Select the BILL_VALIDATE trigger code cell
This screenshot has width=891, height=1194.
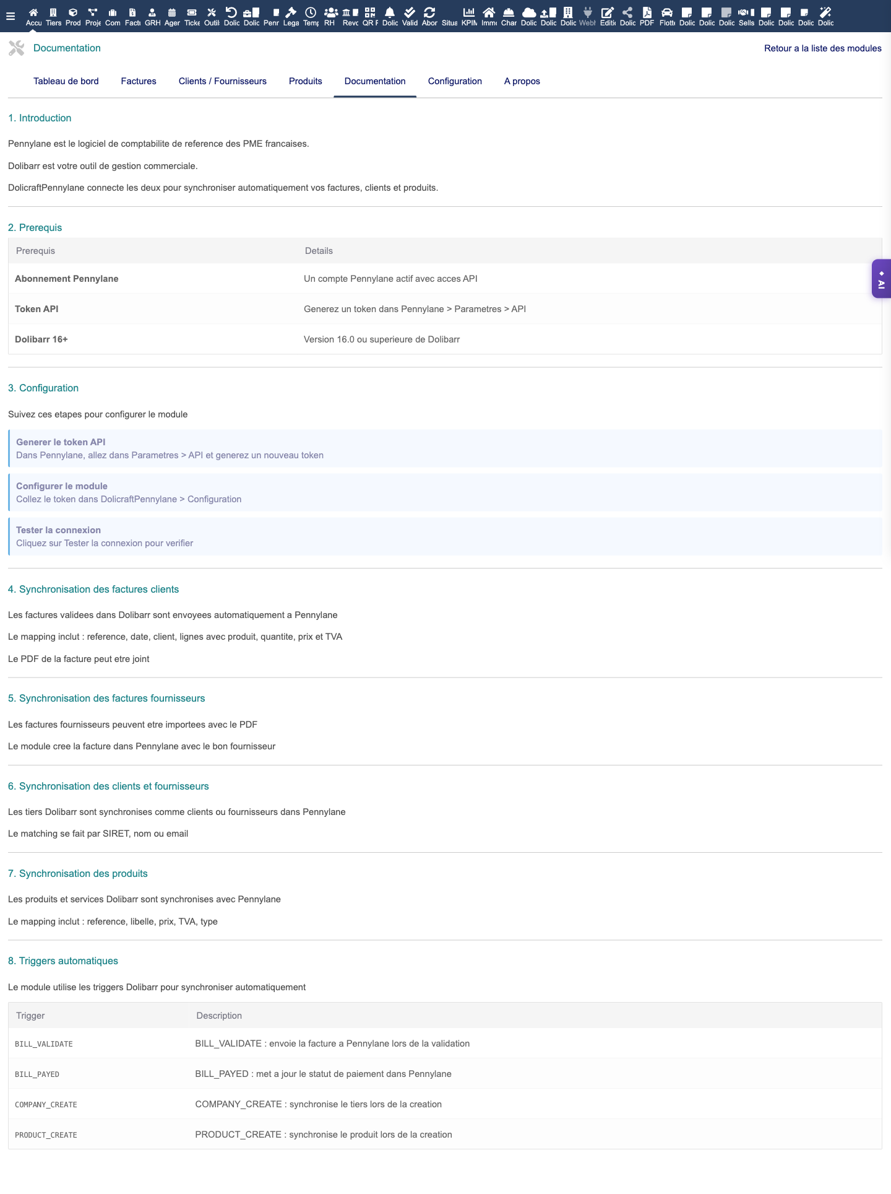tap(44, 1044)
